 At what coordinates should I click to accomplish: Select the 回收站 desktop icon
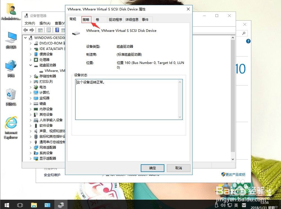(x=11, y=97)
